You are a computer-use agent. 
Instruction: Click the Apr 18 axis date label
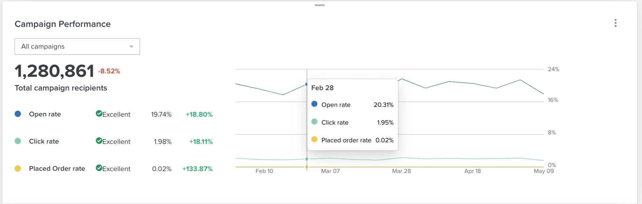point(473,171)
